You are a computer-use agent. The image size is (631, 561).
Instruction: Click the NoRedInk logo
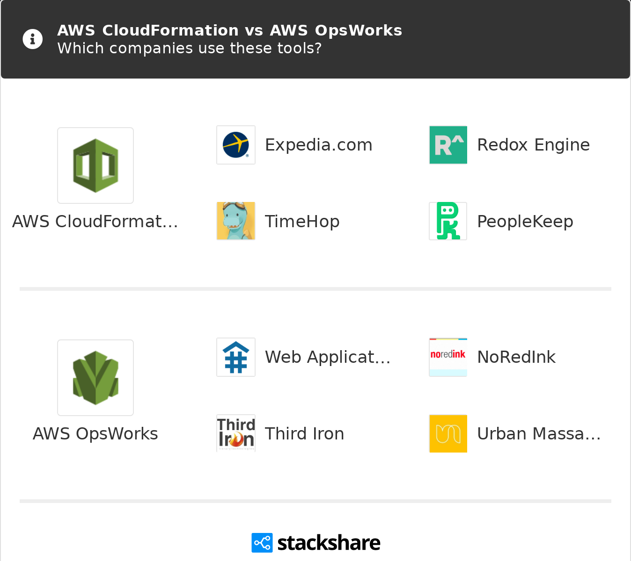(448, 357)
